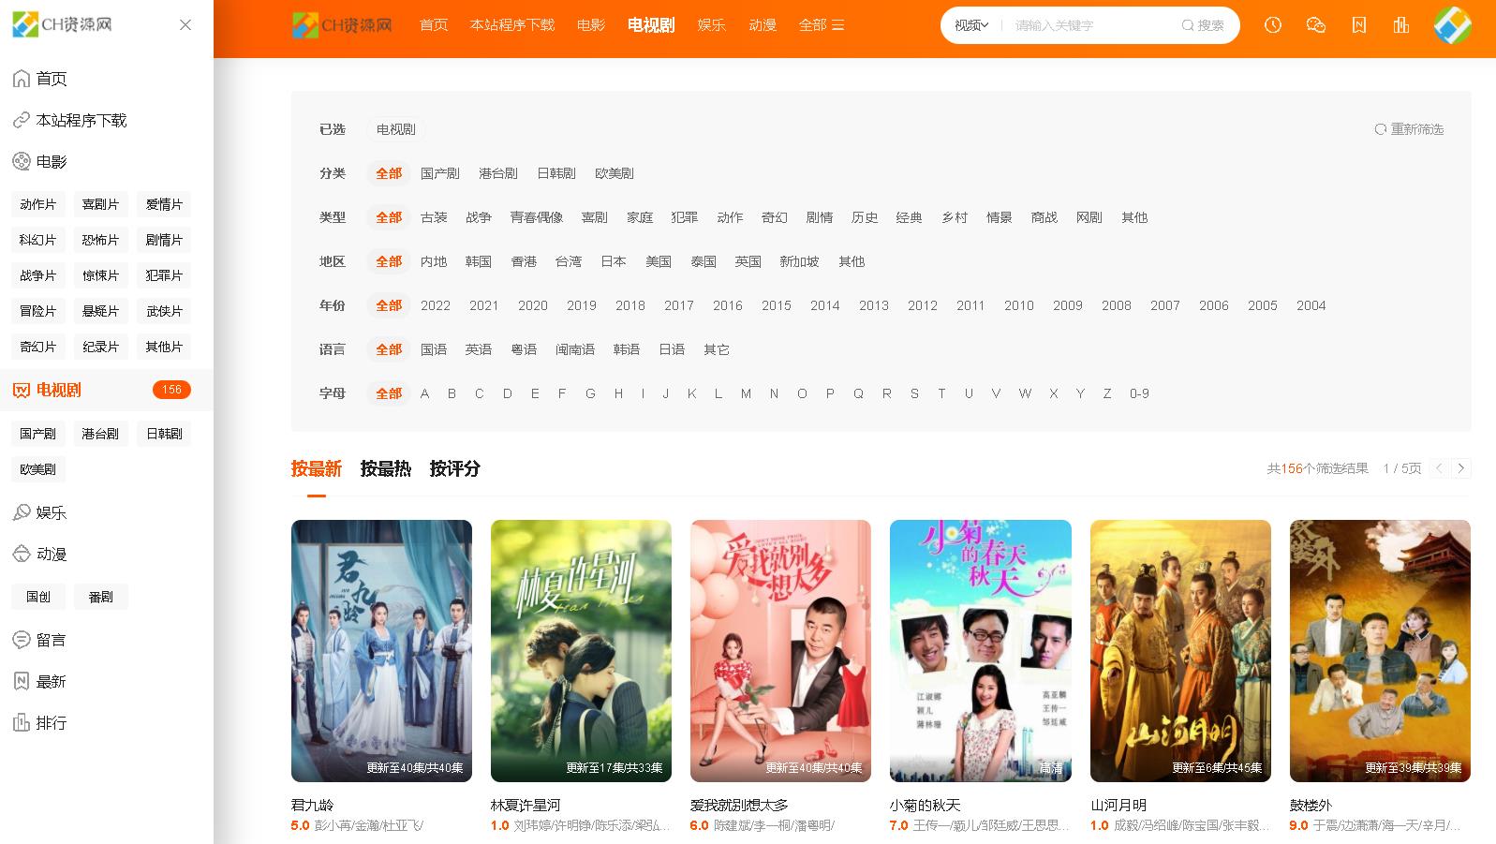Open the ranking bar-chart icon in header

1401,25
